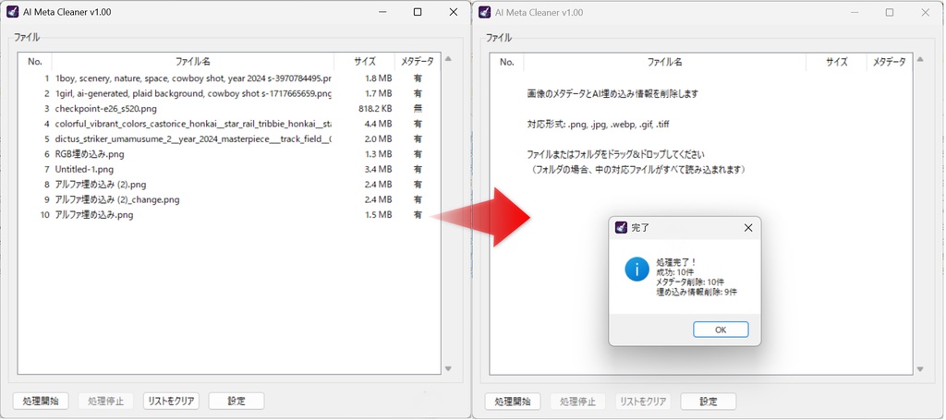Click ファイル名 column header in right window

click(x=665, y=62)
